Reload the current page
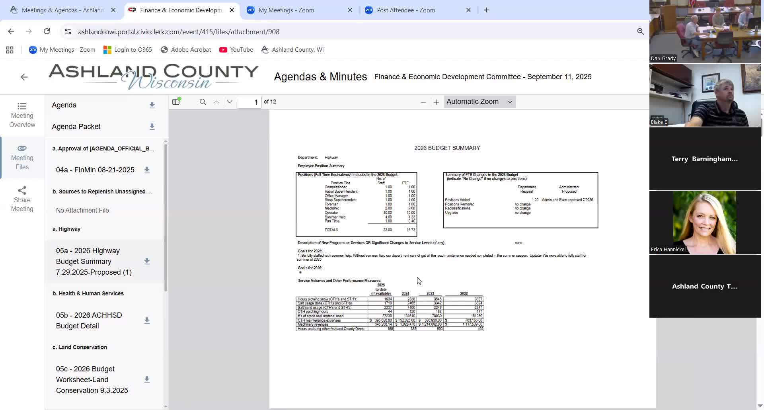 coord(47,31)
